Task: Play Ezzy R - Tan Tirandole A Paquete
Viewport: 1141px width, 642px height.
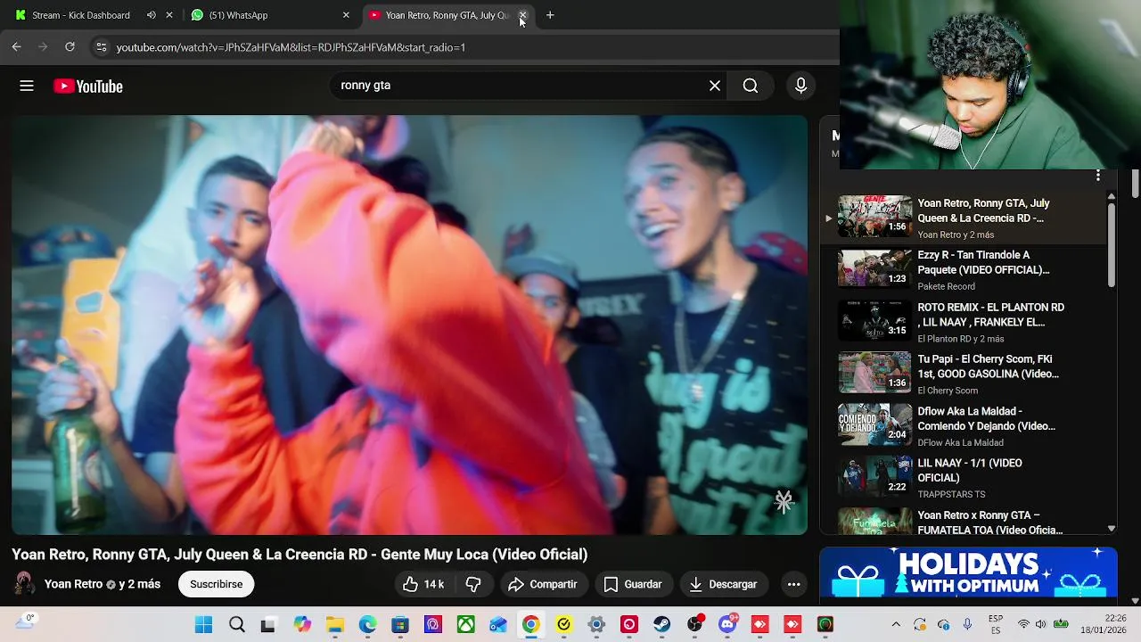Action: click(963, 269)
